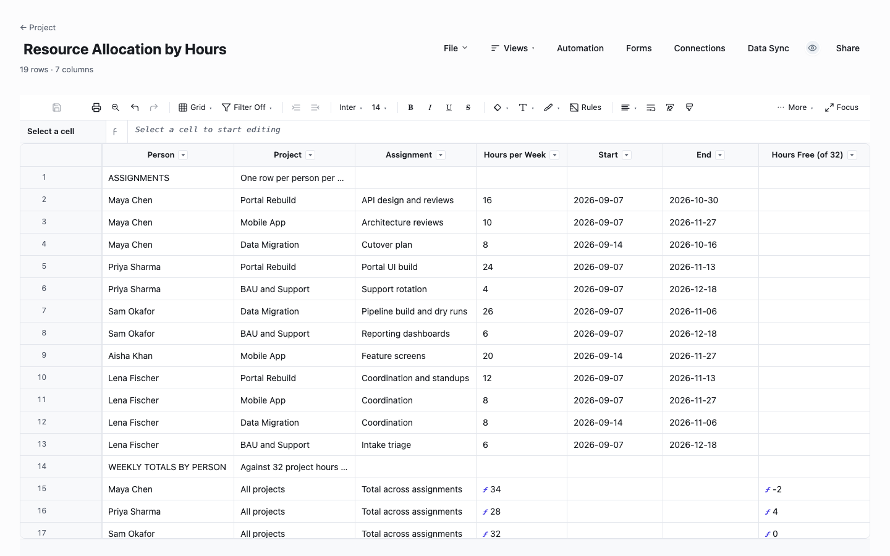The height and width of the screenshot is (556, 890).
Task: Toggle strikethrough formatting
Action: tap(468, 107)
